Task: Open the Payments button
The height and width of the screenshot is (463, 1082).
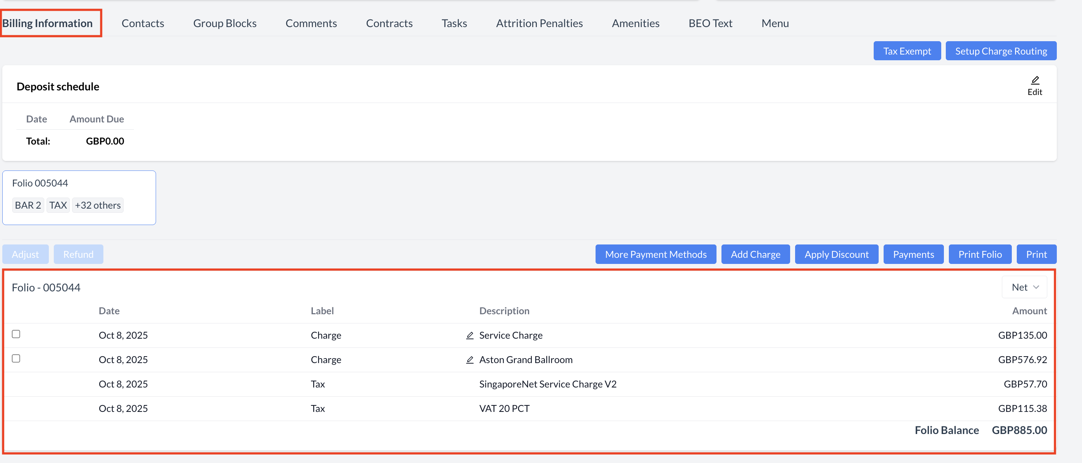Action: tap(913, 254)
